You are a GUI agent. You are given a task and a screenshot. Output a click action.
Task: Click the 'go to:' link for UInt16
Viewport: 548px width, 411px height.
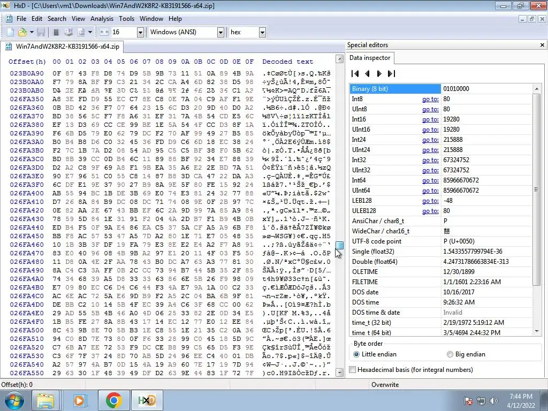(x=430, y=130)
